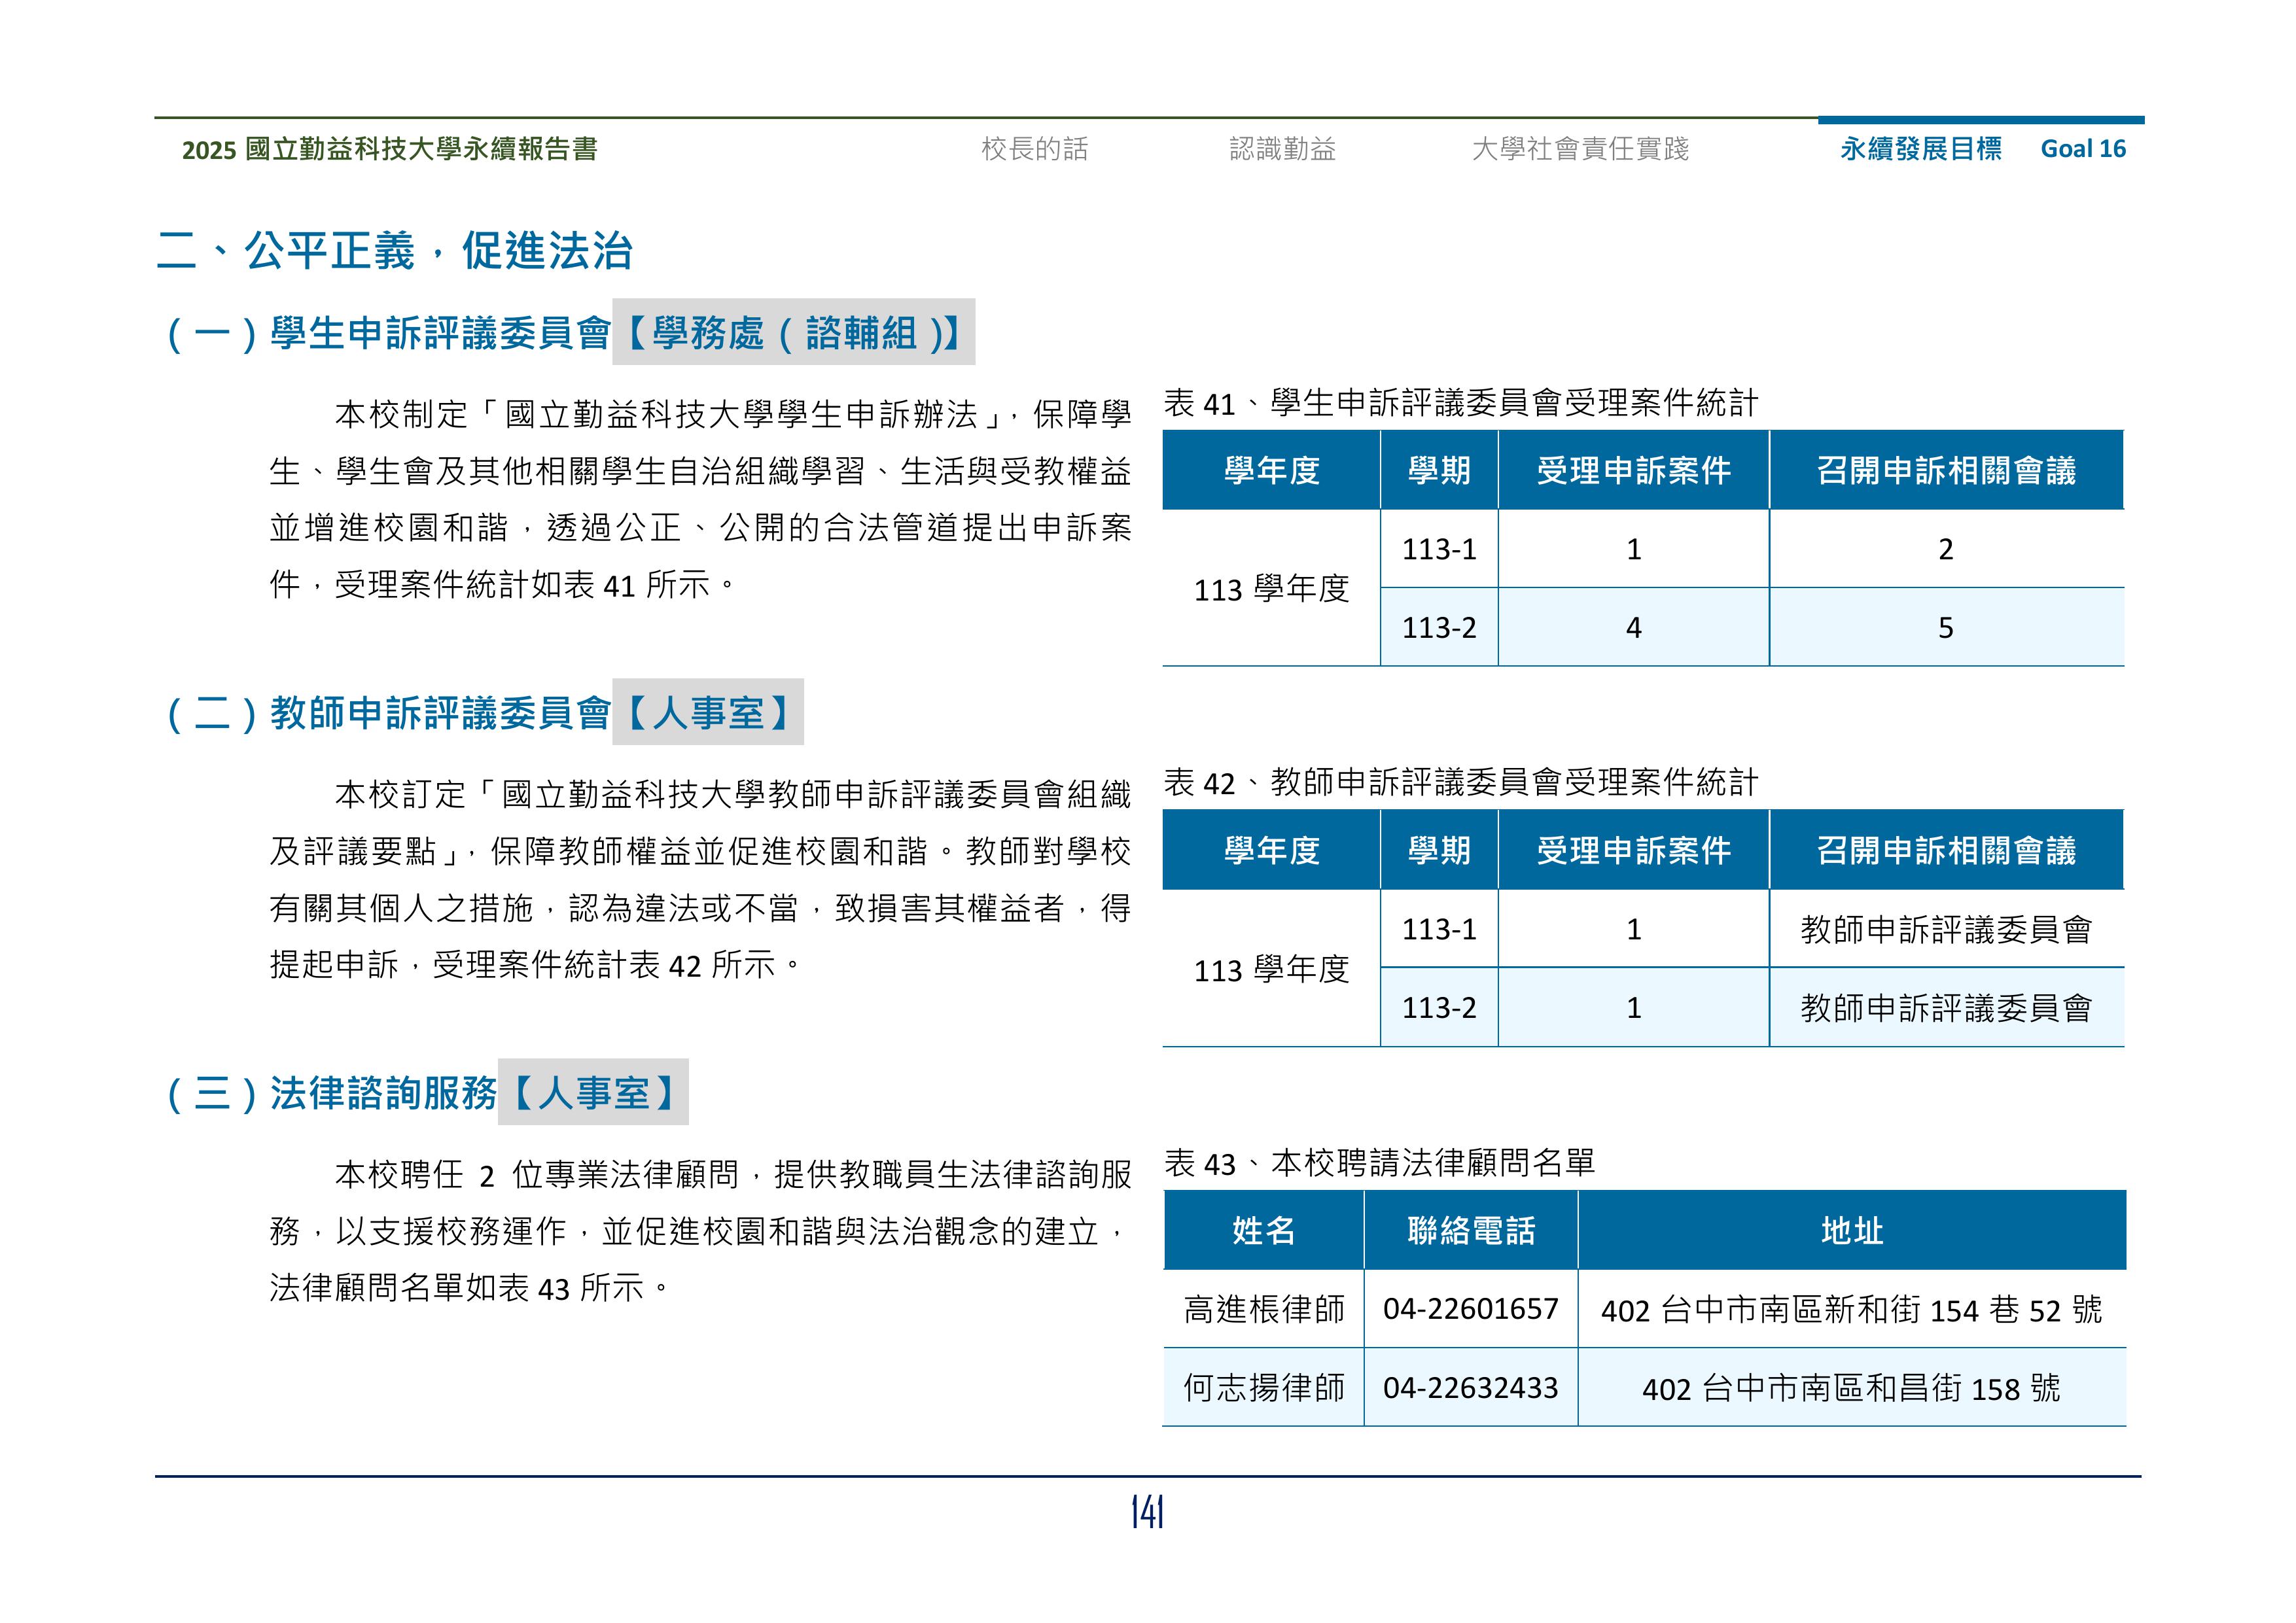Click the 聯絡電話 column header
This screenshot has width=2296, height=1623.
1470,1231
